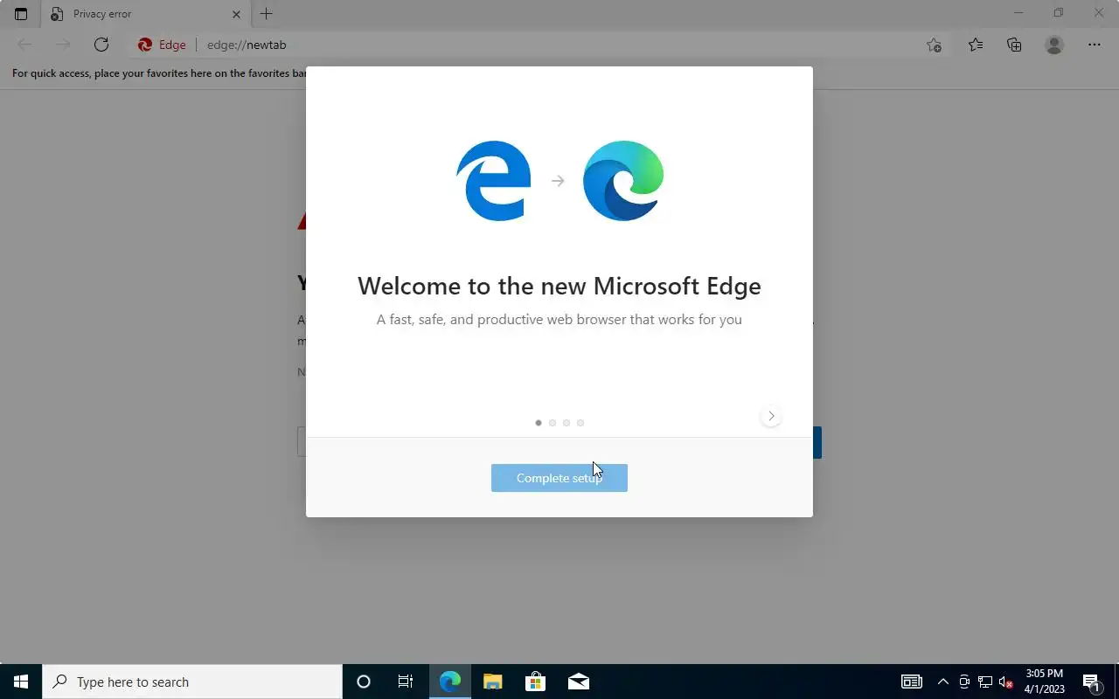Refresh the page
The height and width of the screenshot is (699, 1119).
coord(101,45)
